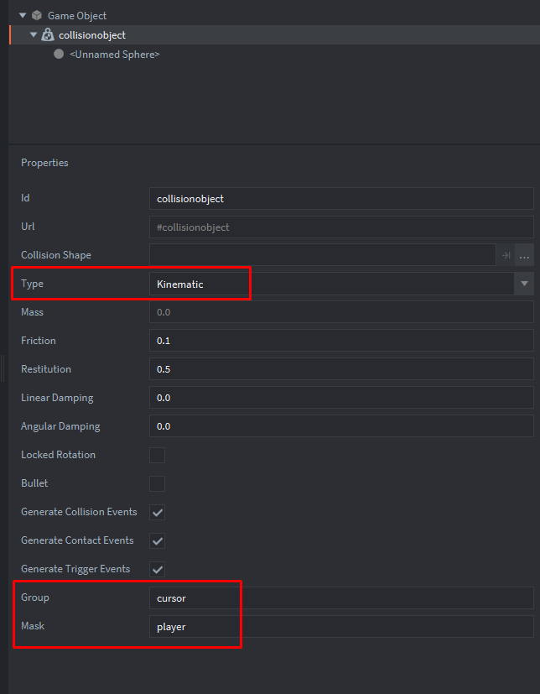The width and height of the screenshot is (540, 694).
Task: Turn off Generate Trigger Events
Action: point(157,569)
